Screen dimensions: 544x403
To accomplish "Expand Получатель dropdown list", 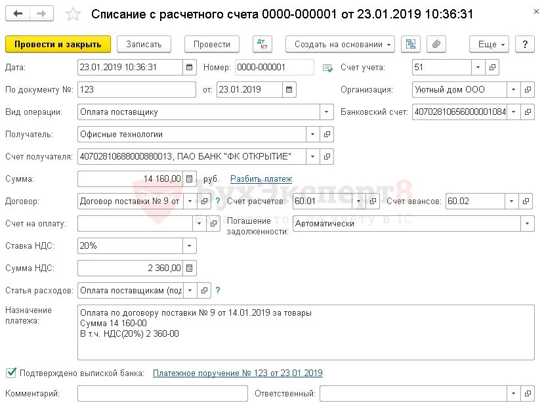I will tap(312, 135).
